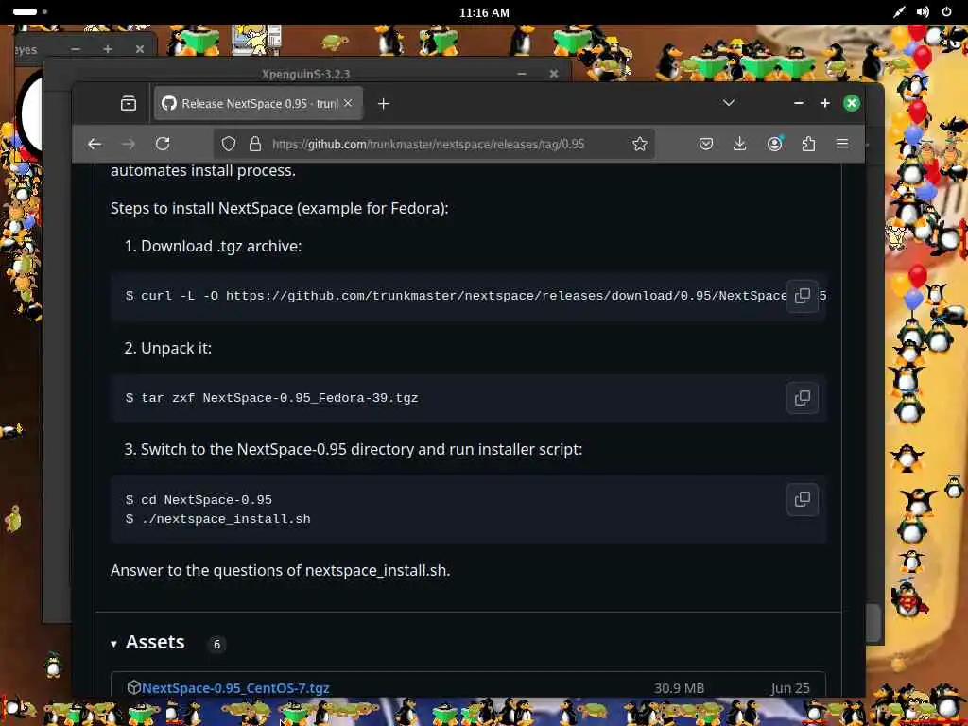This screenshot has width=968, height=726.
Task: Minimize the Firefox window
Action: click(x=798, y=103)
